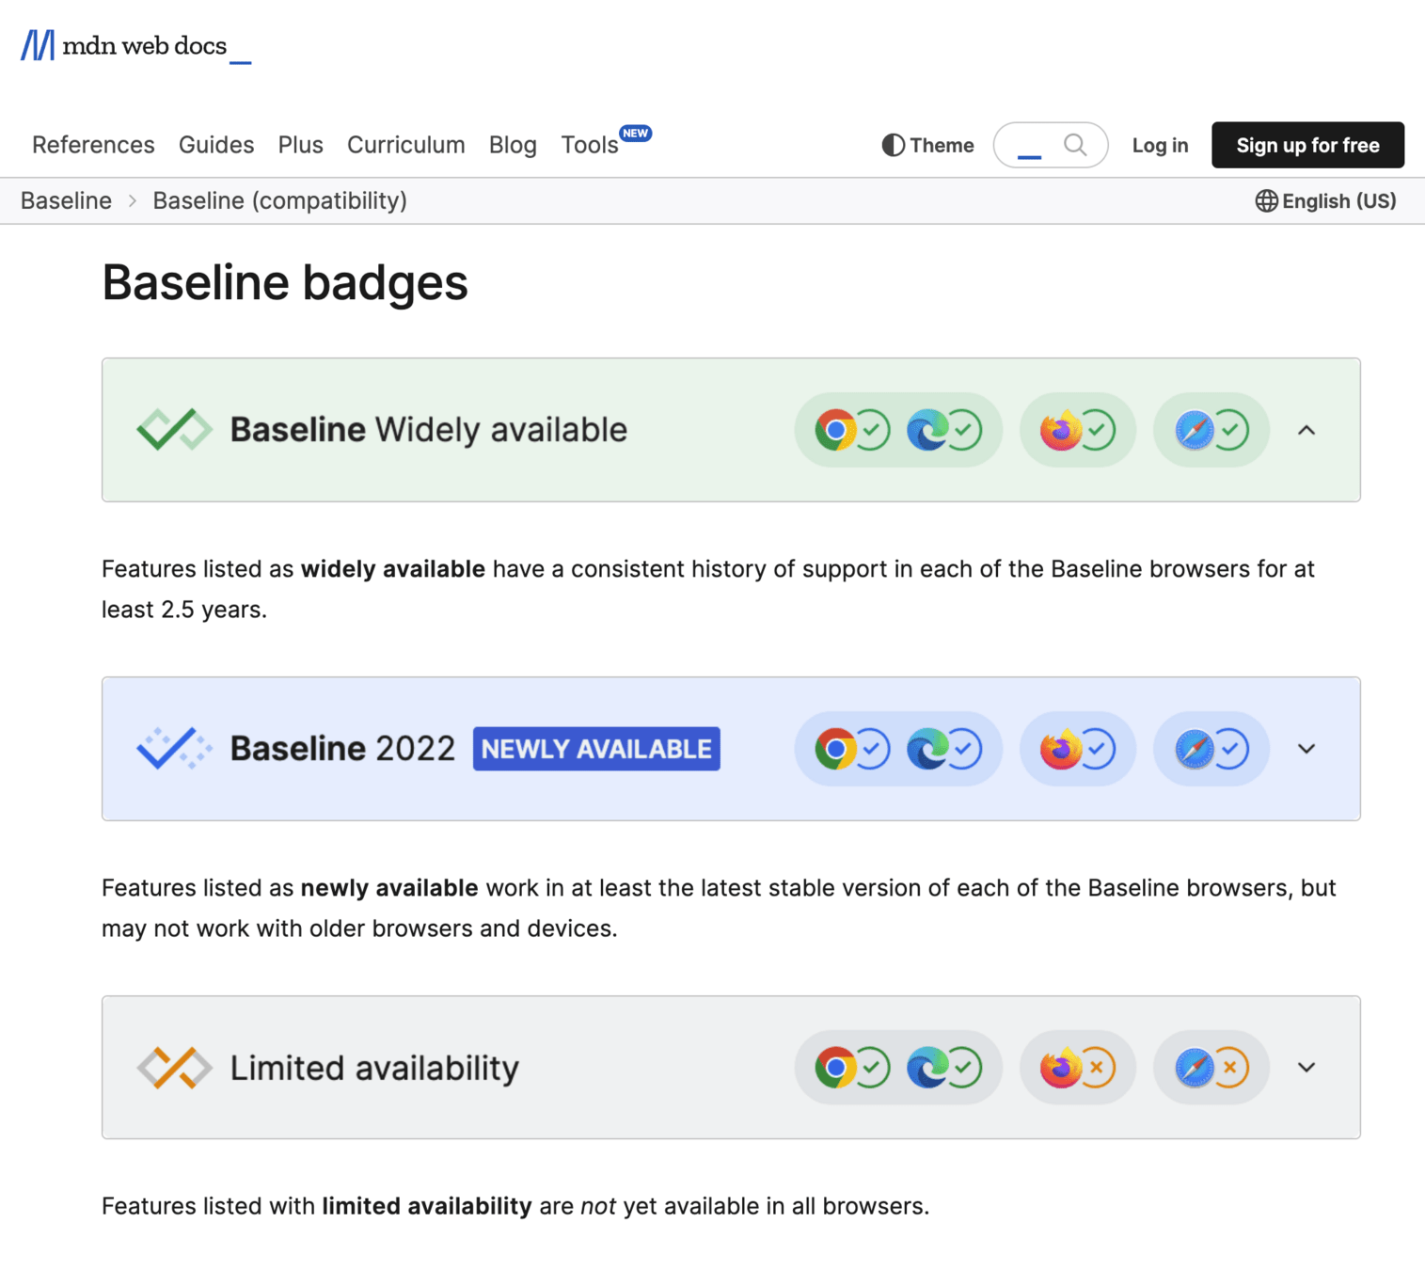Click the Limited availability orange cross logo
Viewport: 1425px width, 1270px height.
(174, 1068)
